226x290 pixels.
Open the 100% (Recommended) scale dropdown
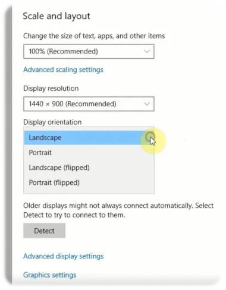click(89, 52)
